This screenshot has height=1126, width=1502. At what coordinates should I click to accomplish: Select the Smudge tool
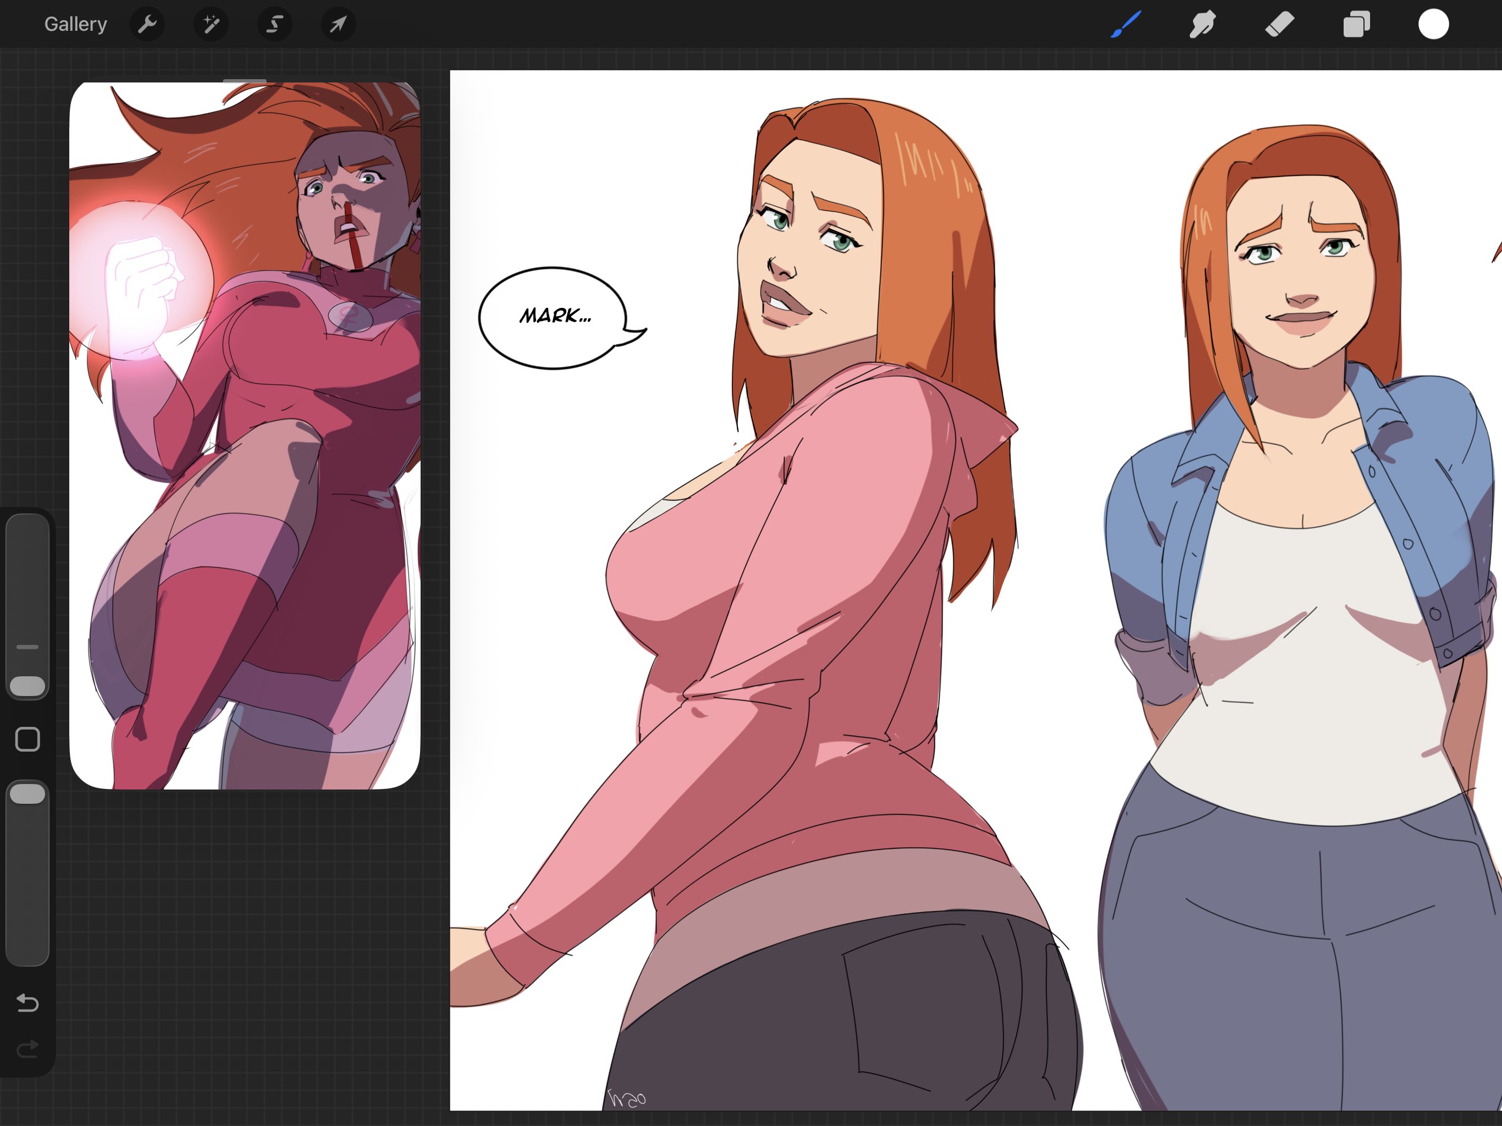(1202, 24)
